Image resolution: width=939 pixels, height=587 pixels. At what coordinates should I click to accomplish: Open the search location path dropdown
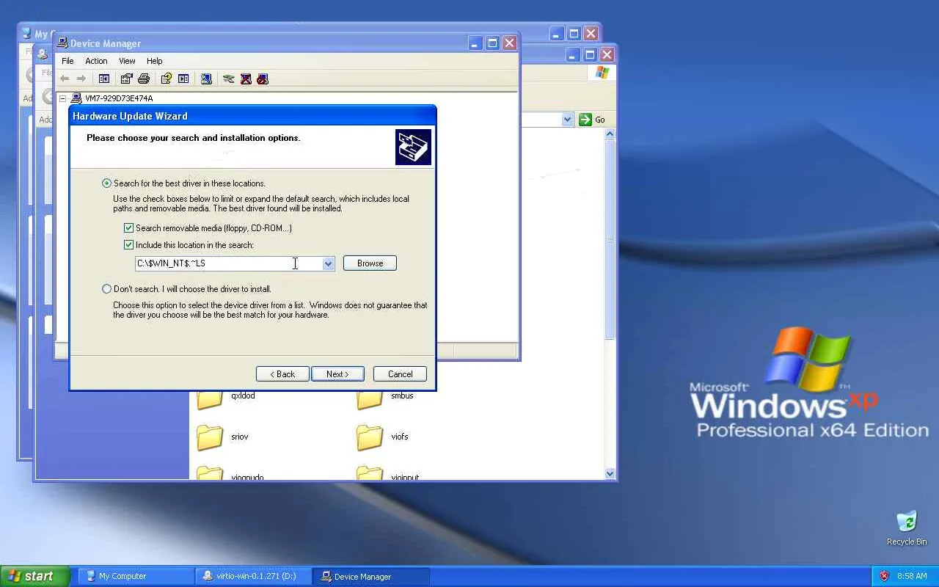[328, 263]
